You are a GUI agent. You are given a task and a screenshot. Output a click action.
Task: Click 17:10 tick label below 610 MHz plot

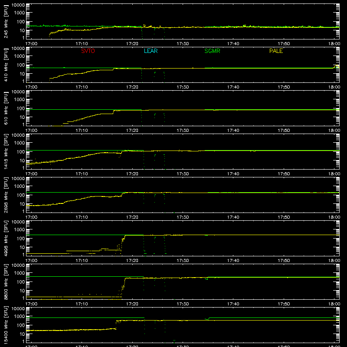click(82, 131)
